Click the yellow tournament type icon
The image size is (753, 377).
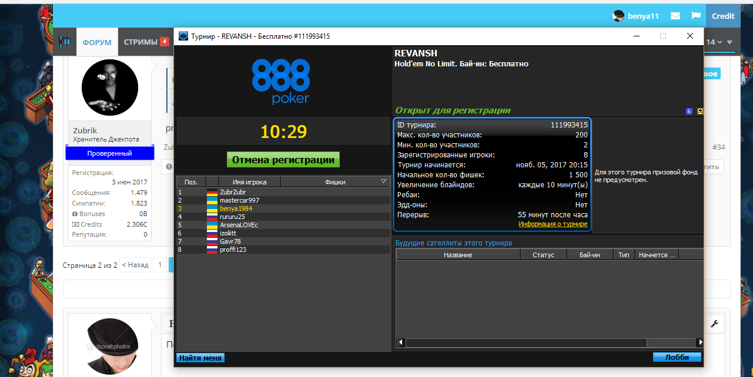click(700, 111)
